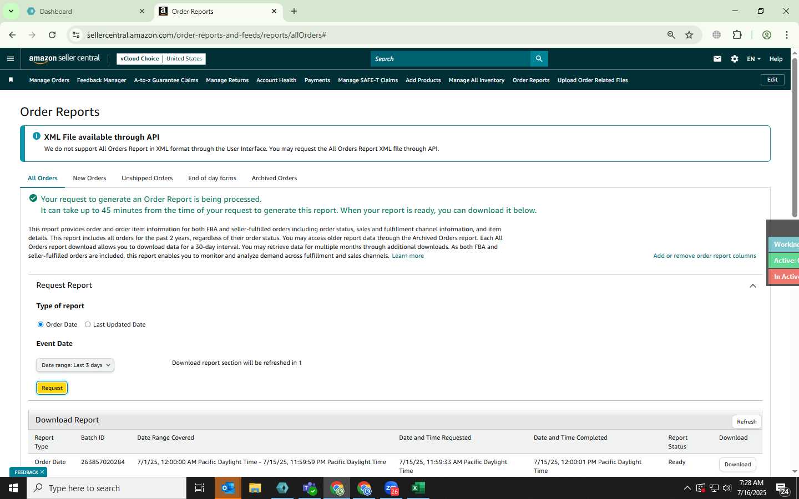
Task: Switch to the Archived Orders tab
Action: click(x=274, y=178)
